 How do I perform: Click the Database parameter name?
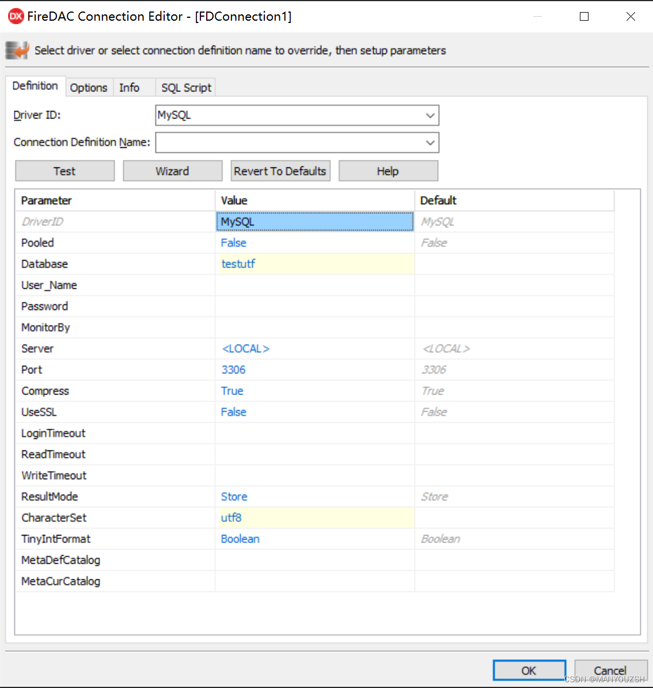tap(44, 263)
